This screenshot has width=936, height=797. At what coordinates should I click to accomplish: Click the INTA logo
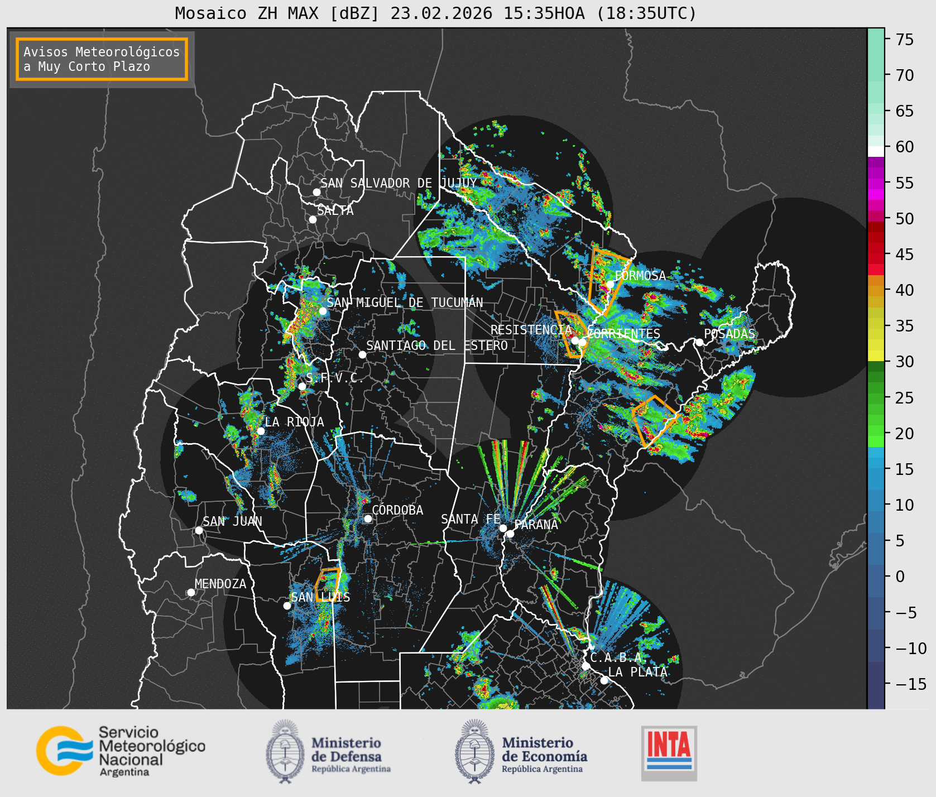(669, 753)
